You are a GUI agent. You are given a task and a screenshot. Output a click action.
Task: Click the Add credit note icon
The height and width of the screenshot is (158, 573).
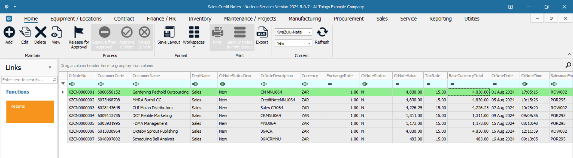click(x=9, y=32)
